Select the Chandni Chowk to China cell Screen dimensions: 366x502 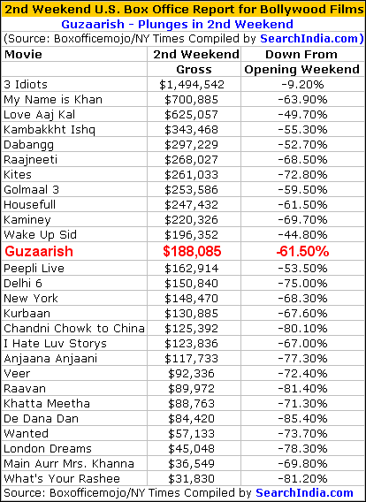coord(74,329)
